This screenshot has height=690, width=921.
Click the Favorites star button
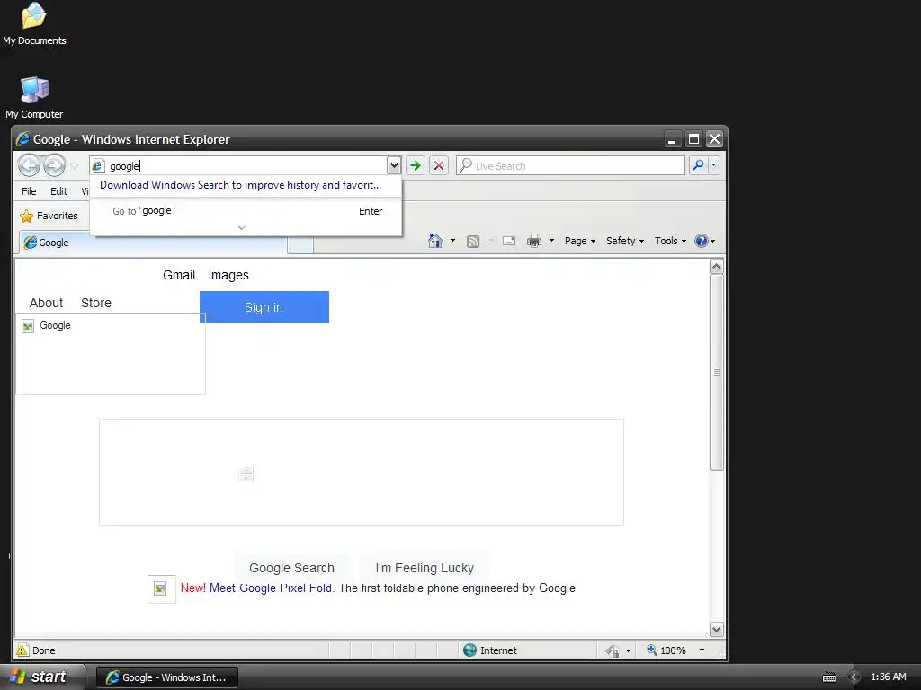(49, 216)
